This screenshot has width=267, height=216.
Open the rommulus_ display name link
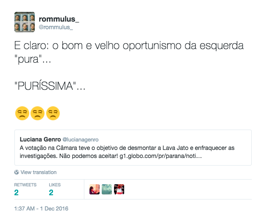(x=59, y=19)
